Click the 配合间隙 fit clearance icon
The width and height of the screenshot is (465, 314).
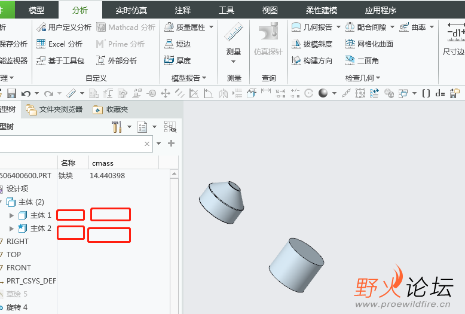point(350,28)
